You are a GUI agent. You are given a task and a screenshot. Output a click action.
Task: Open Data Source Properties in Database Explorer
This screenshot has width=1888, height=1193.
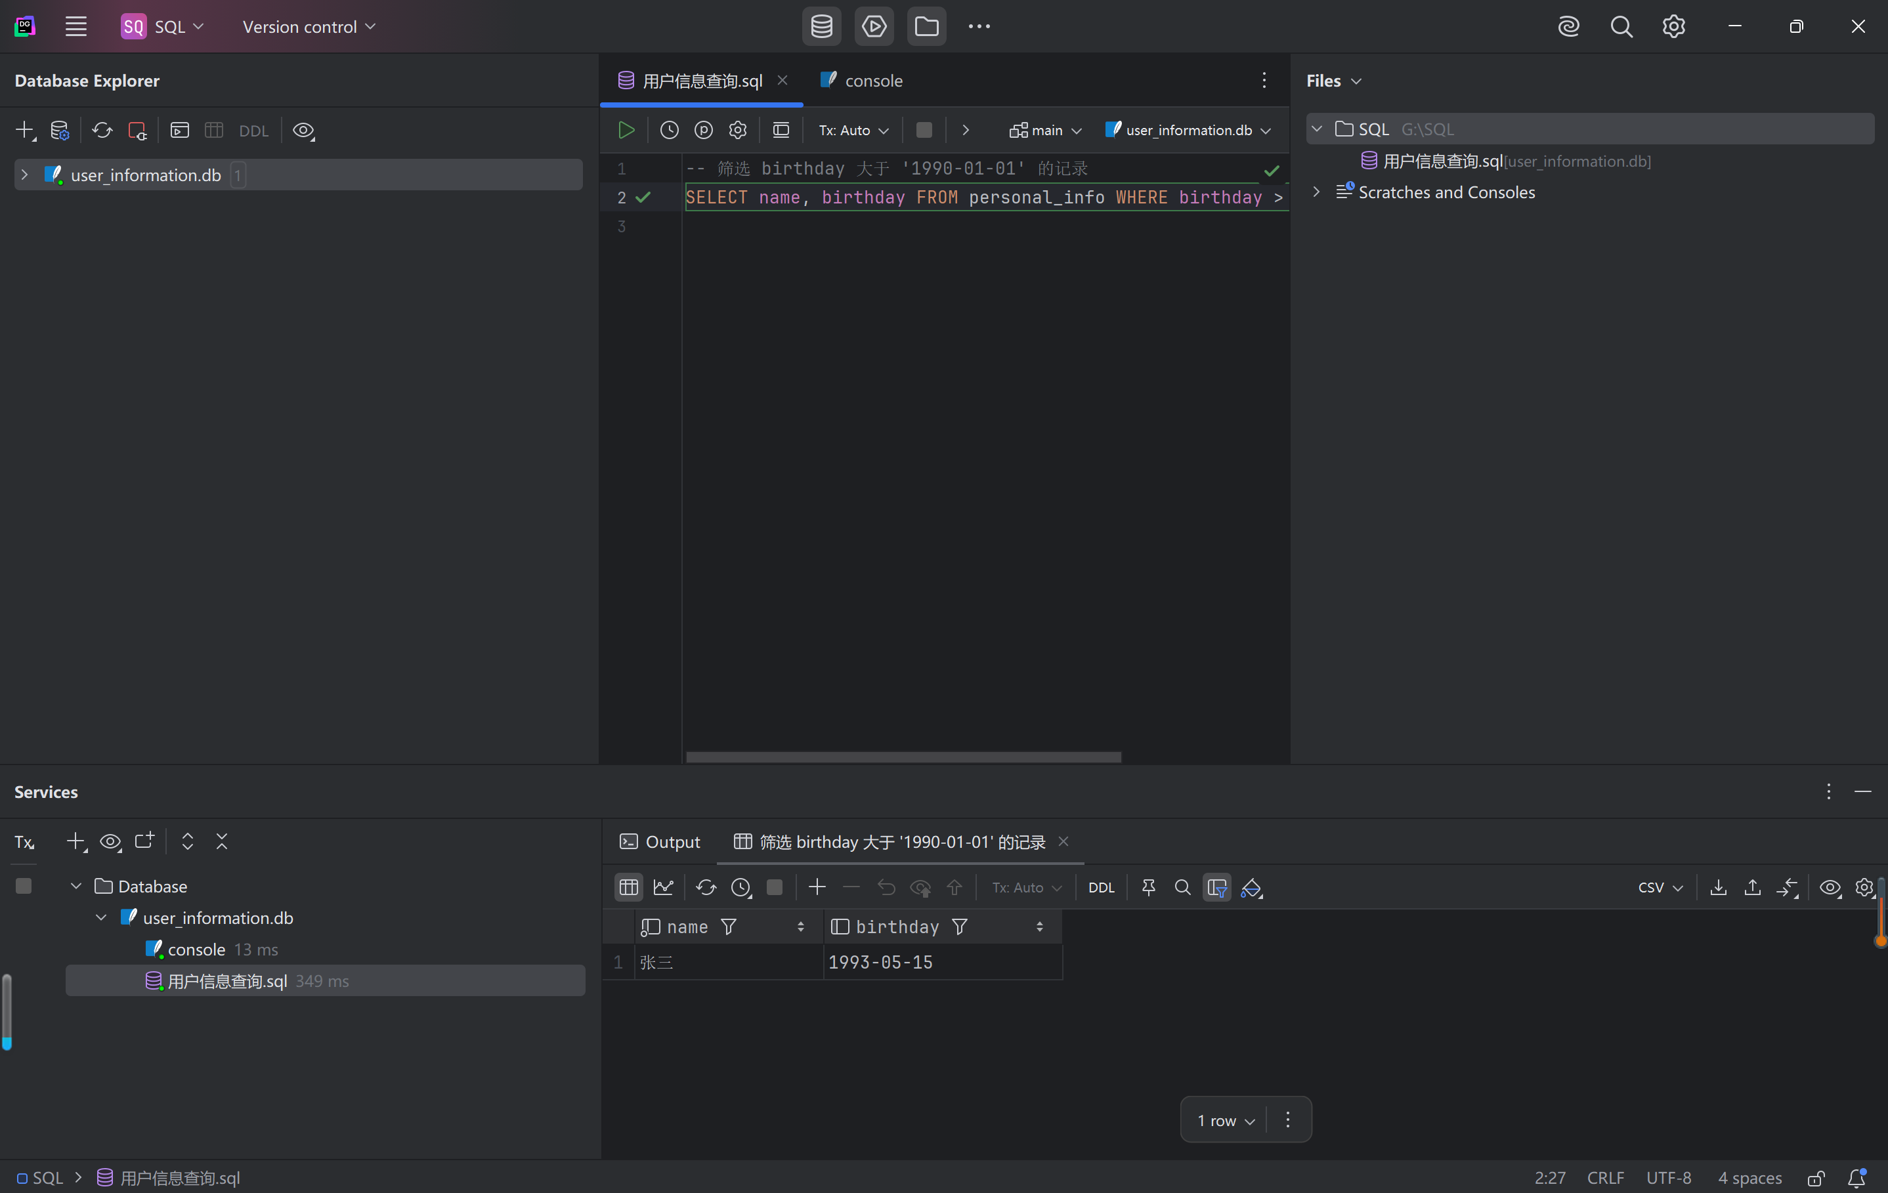(60, 130)
